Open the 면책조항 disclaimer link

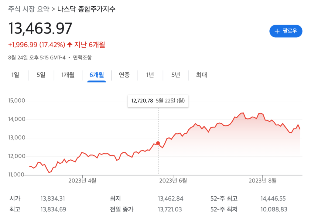(83, 57)
